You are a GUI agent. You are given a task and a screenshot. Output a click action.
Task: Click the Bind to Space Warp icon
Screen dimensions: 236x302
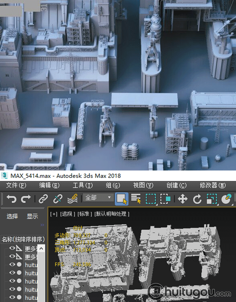point(72,199)
